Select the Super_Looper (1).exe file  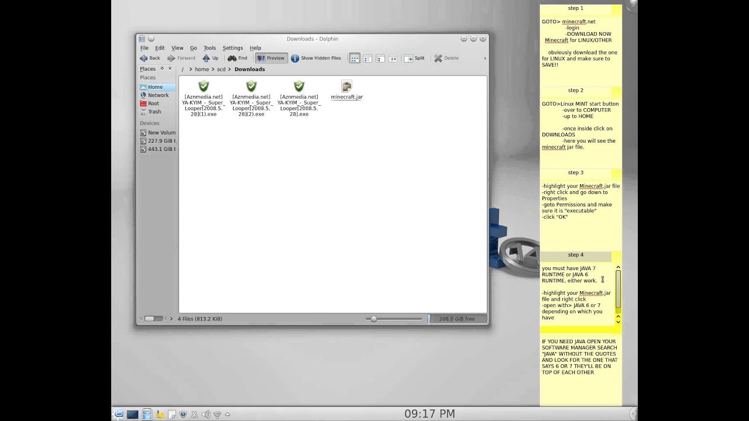coord(203,98)
